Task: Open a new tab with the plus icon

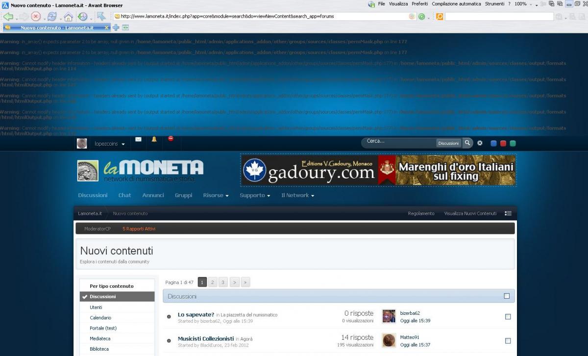Action: pos(116,27)
